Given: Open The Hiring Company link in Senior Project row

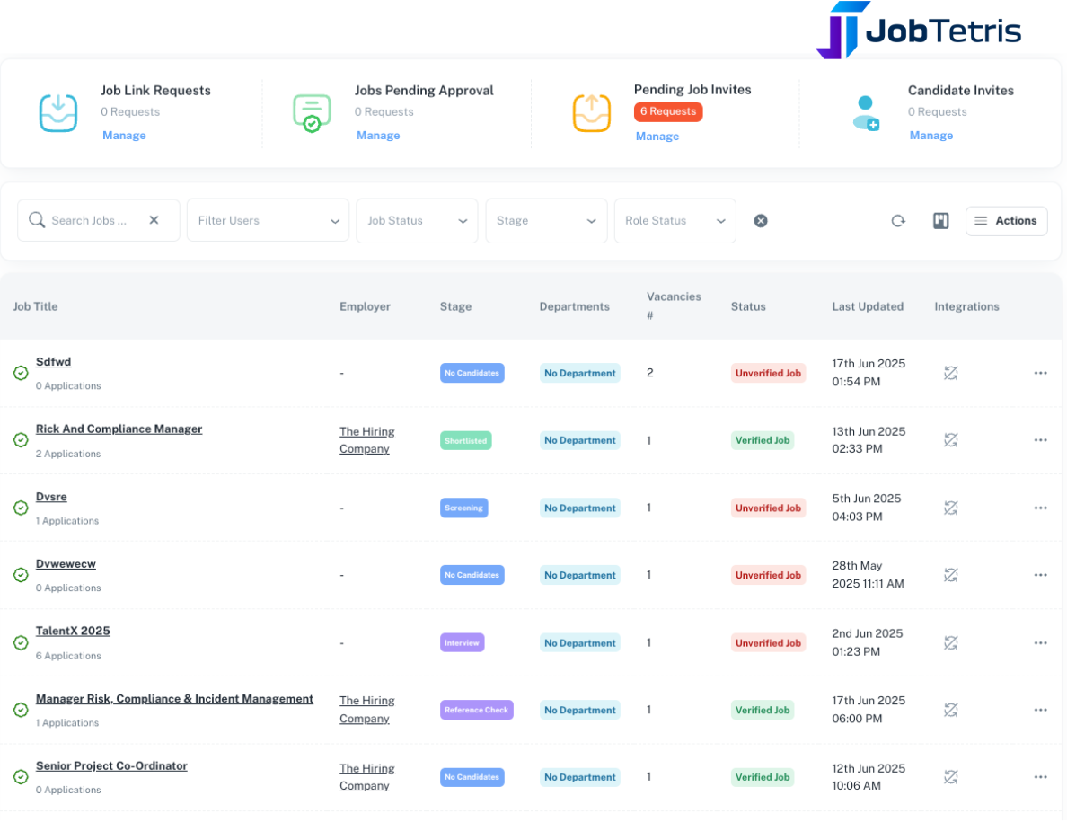Looking at the screenshot, I should pyautogui.click(x=366, y=777).
